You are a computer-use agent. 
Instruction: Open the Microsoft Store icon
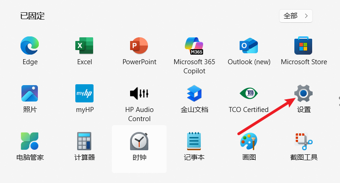303,46
